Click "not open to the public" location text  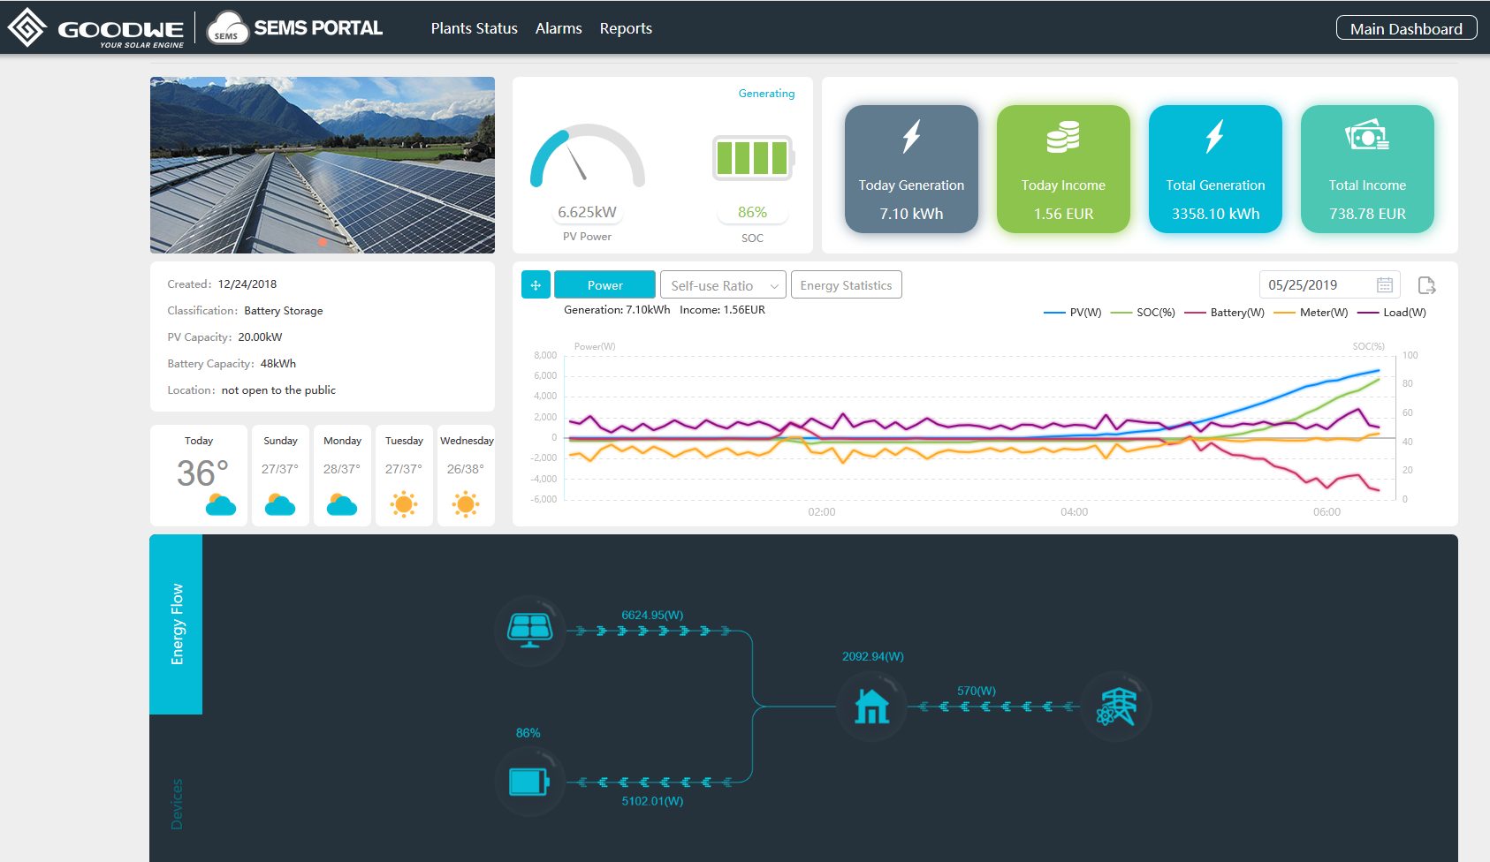pos(278,390)
